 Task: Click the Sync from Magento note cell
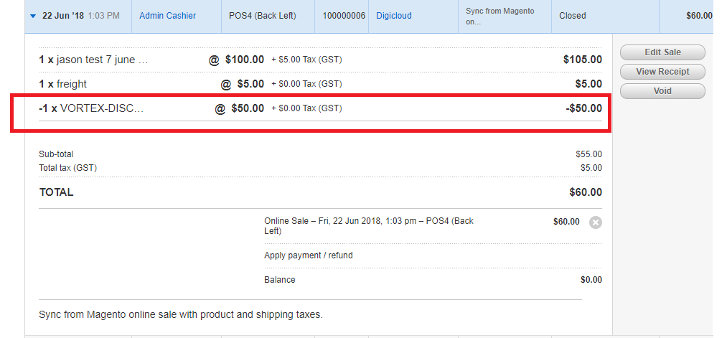(x=505, y=16)
